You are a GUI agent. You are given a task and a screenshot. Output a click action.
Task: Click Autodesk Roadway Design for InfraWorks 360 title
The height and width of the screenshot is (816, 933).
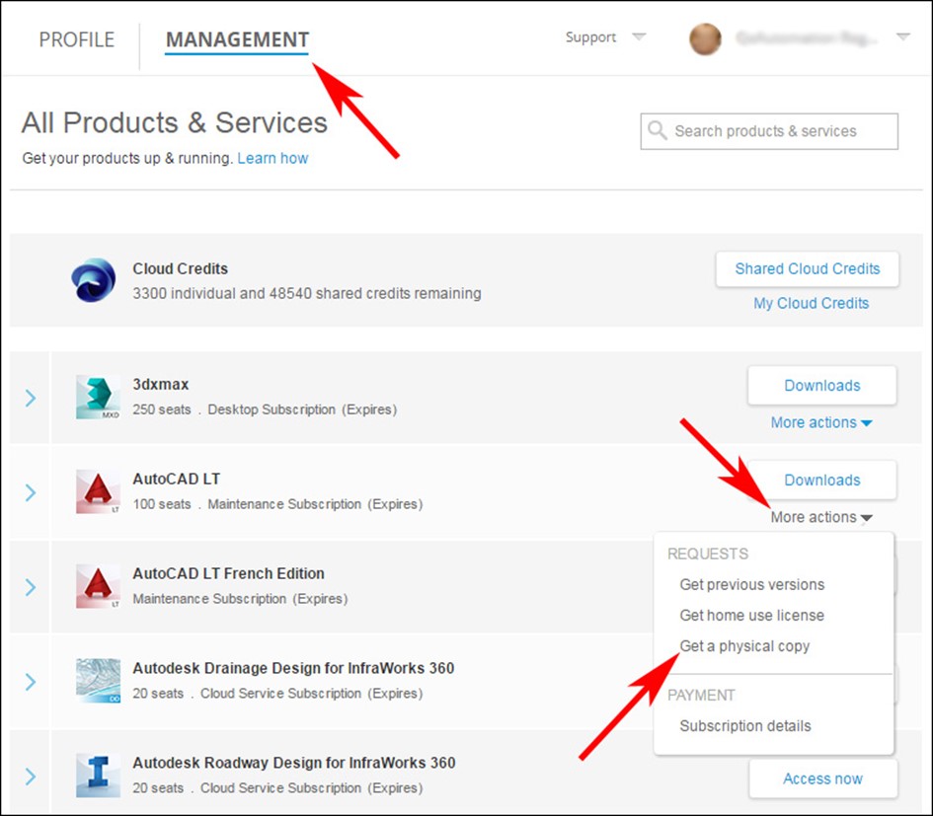tap(294, 763)
